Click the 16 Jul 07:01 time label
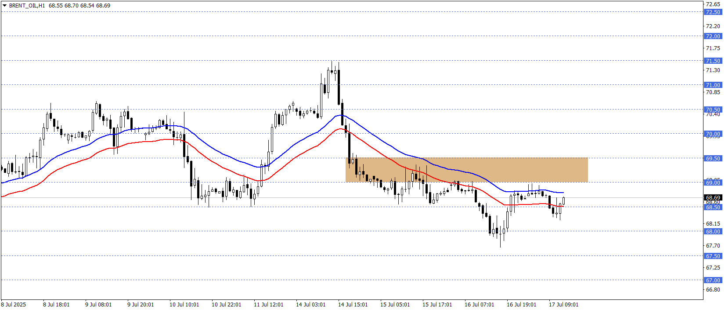The height and width of the screenshot is (310, 725). coord(479,305)
